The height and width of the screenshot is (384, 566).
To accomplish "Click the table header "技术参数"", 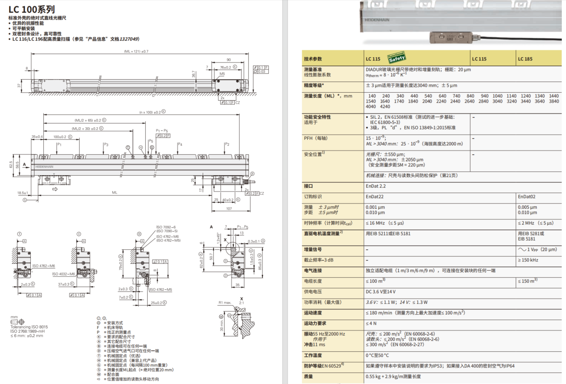I will click(313, 59).
